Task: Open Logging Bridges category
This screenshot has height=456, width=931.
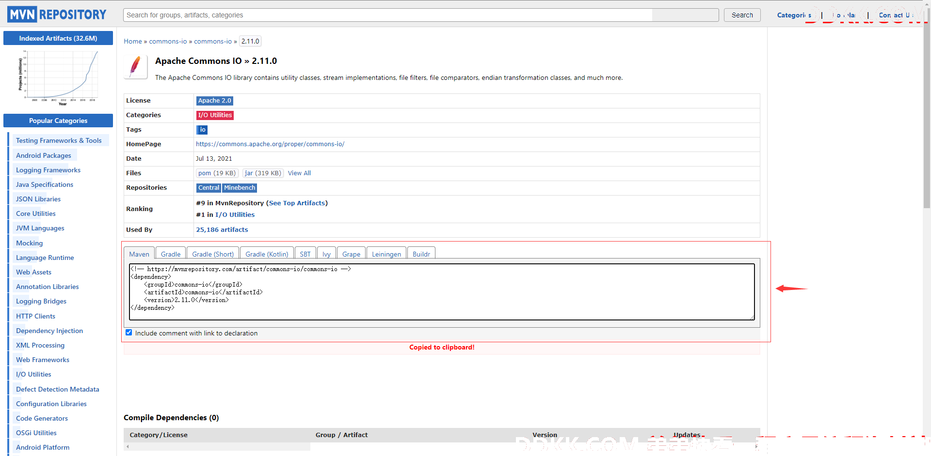Action: pyautogui.click(x=41, y=301)
